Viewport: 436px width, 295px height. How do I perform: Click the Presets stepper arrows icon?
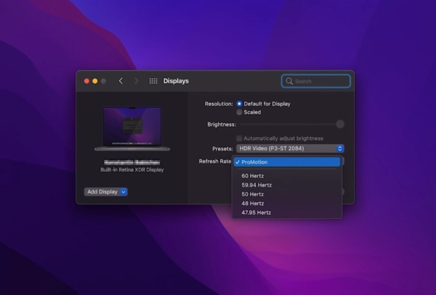(340, 149)
